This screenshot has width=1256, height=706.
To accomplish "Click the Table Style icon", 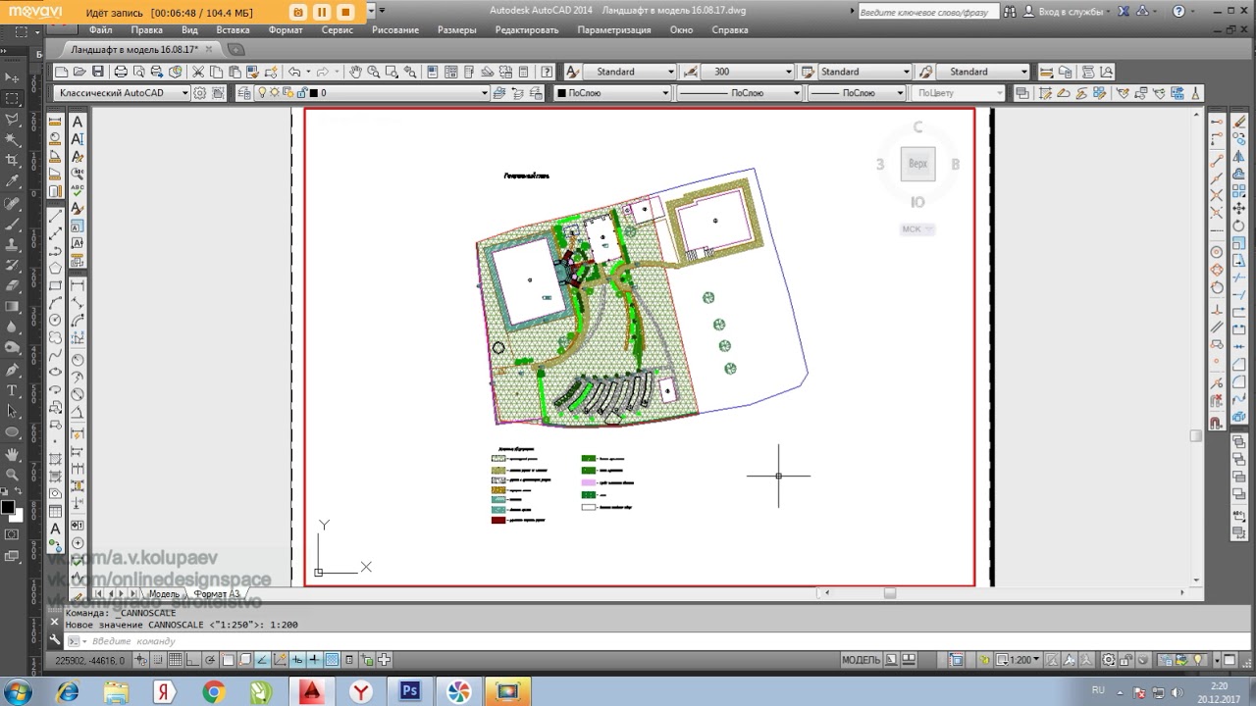I will pos(808,72).
